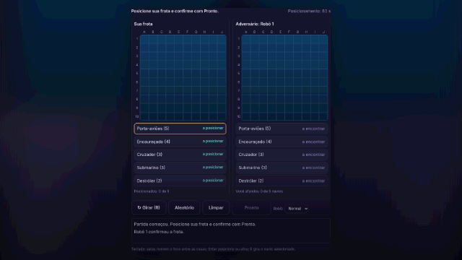Click the 'a encontrar' status of Destróier
Viewport: 462px width, 260px height.
(313, 181)
